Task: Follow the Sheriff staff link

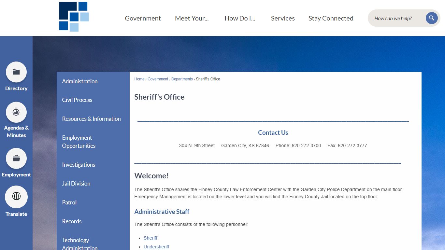Action: coord(151,238)
